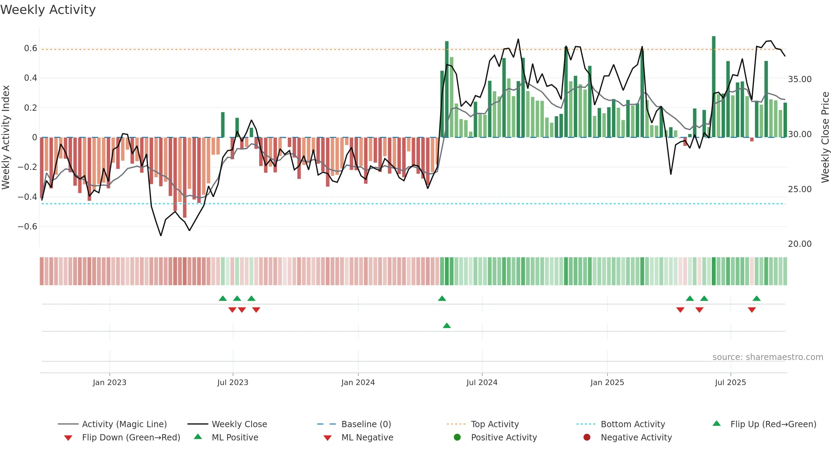
Task: Click the ML Negative legend triangle icon
Action: [x=328, y=438]
